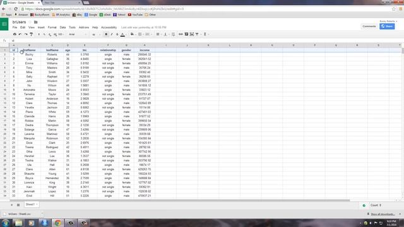Open the 123 more formats dropdown
Viewport: 404px width, 227px height.
click(61, 34)
